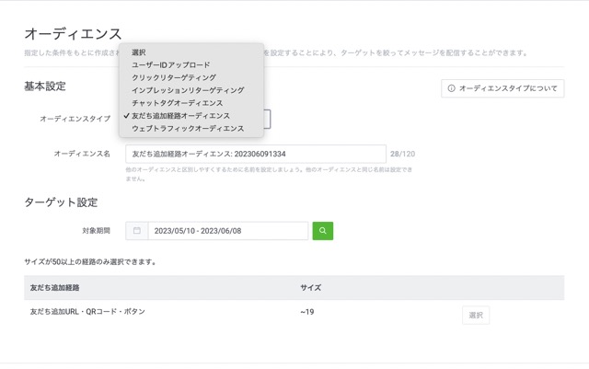Screen dimensions: 589x369
Task: Click the オーディエンスタイプ field label
Action: coord(75,119)
